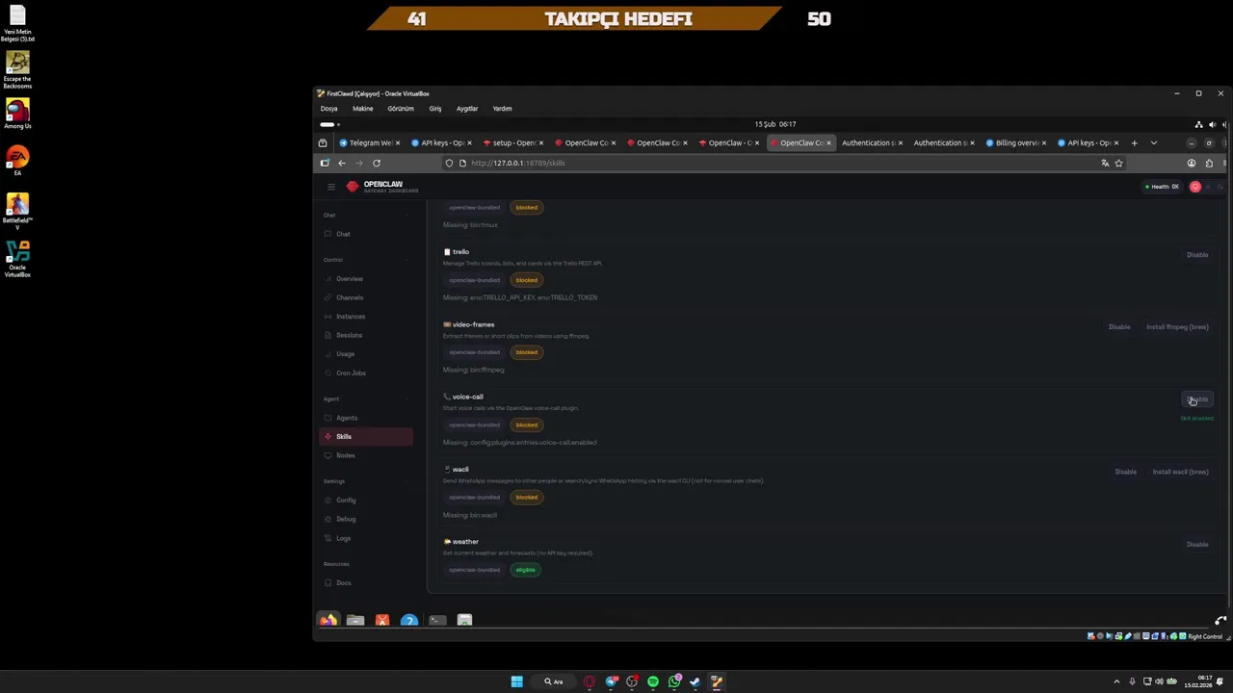This screenshot has width=1233, height=693.
Task: Open the Giriş menu
Action: (x=435, y=109)
